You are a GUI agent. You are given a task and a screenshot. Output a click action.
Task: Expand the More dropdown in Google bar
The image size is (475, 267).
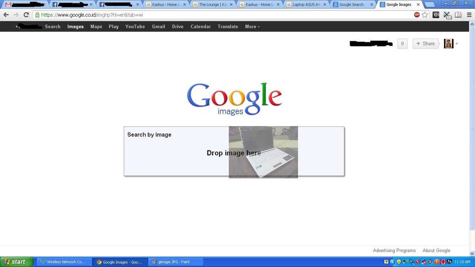click(252, 27)
